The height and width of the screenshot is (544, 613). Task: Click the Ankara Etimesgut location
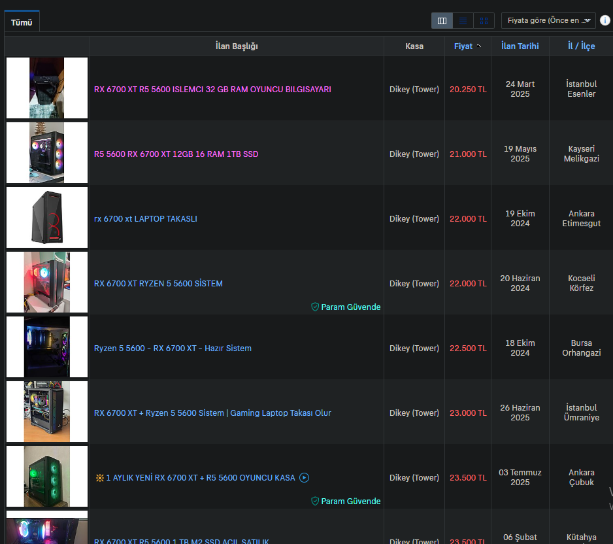pyautogui.click(x=582, y=218)
